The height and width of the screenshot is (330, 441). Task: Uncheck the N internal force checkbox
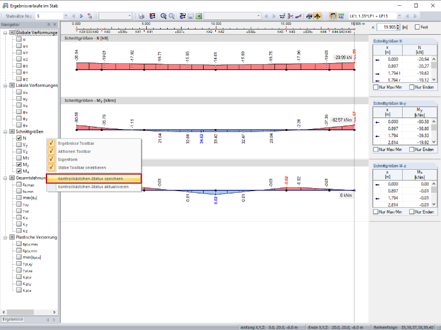19,138
